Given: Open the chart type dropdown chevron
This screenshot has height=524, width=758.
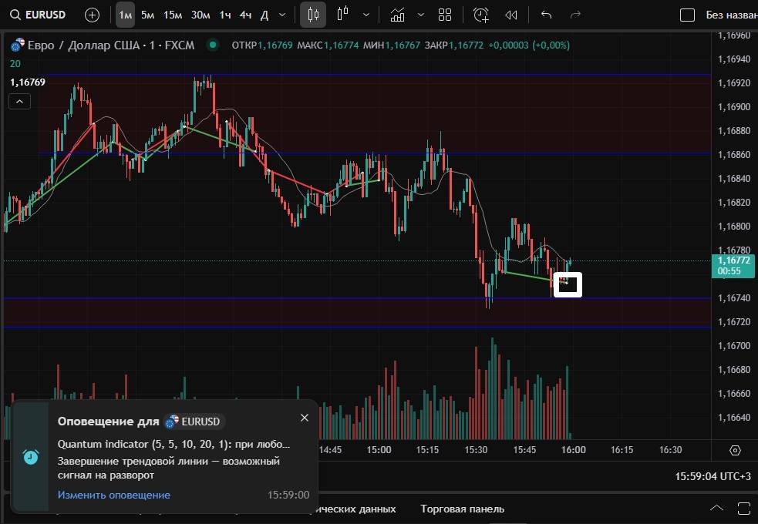Looking at the screenshot, I should coord(366,15).
